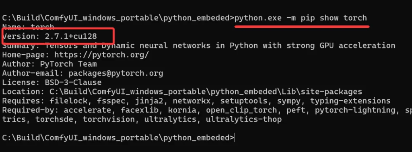Select 'filelock' in the Requires list
Viewport: 412px width, 152px height.
(x=68, y=101)
